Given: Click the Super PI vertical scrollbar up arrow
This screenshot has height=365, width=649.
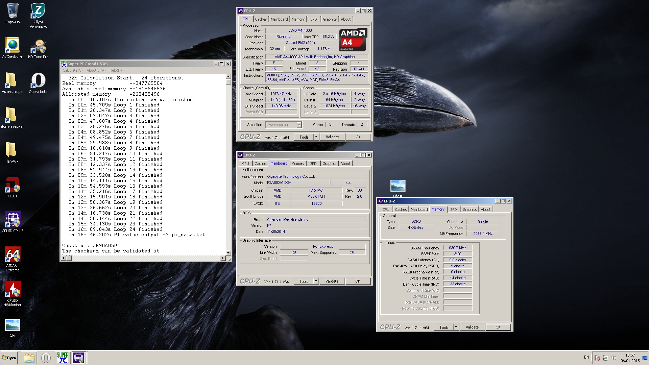Looking at the screenshot, I should pos(229,76).
